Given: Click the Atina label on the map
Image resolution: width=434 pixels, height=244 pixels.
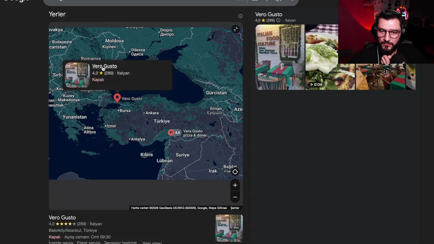Looking at the screenshot, I should tap(90, 130).
